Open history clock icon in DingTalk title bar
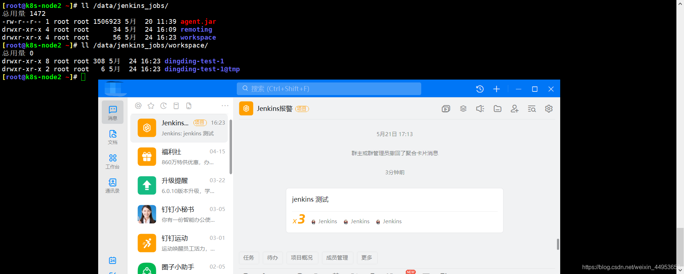 click(x=480, y=89)
